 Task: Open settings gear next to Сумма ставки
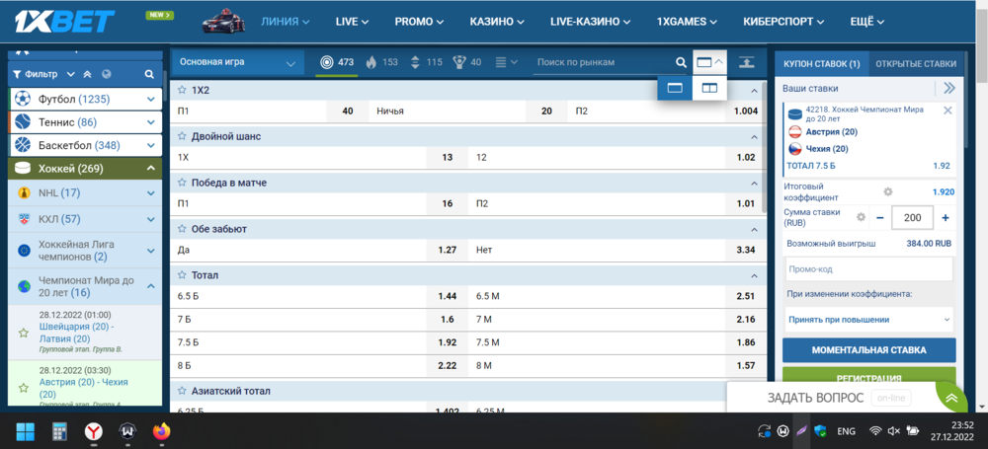click(861, 217)
